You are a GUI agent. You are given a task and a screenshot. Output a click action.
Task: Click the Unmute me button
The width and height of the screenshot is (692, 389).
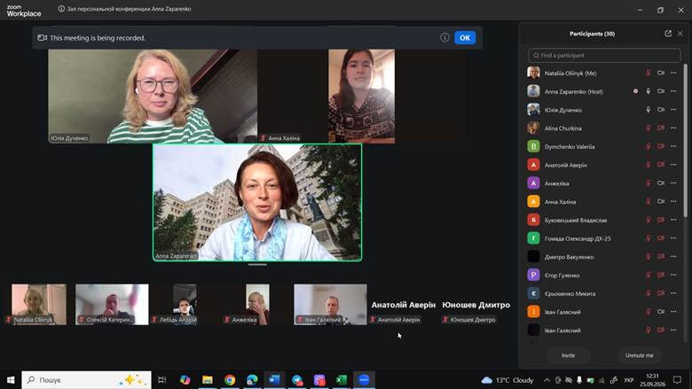(x=639, y=355)
